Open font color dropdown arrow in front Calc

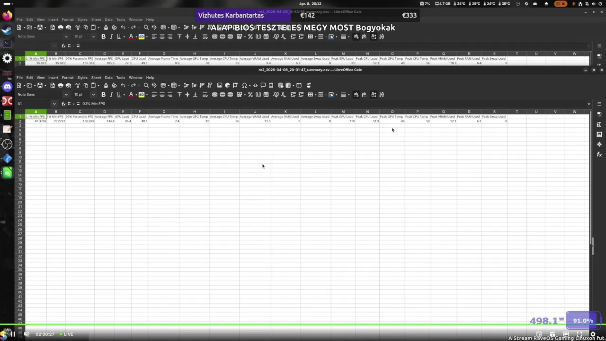click(135, 94)
